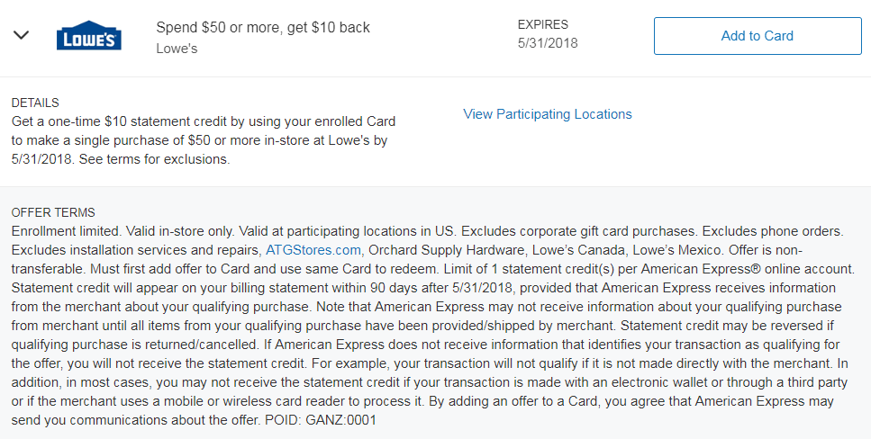Open the ATGStores.com link

point(313,250)
